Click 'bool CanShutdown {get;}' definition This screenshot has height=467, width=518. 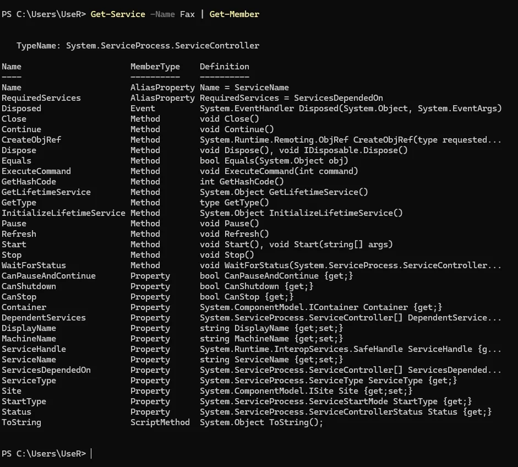[257, 286]
